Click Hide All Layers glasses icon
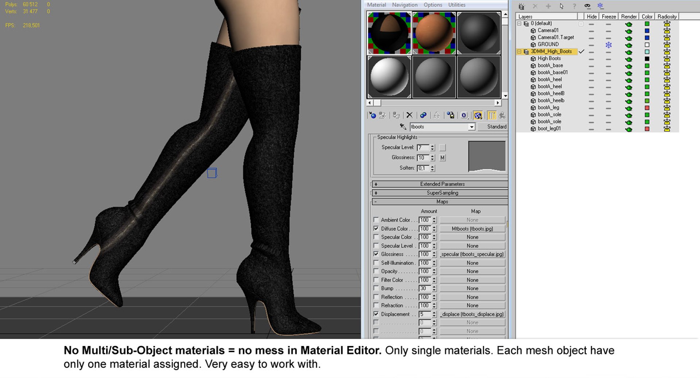This screenshot has height=378, width=700. (587, 6)
